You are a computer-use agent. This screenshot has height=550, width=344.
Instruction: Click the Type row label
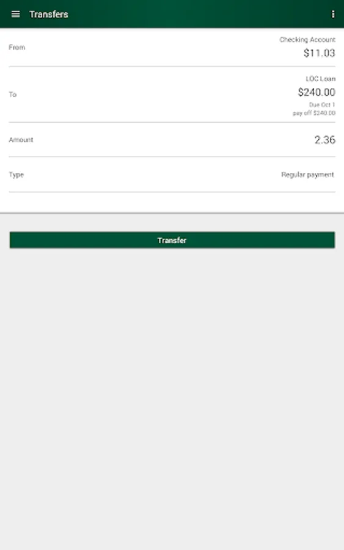tap(16, 175)
